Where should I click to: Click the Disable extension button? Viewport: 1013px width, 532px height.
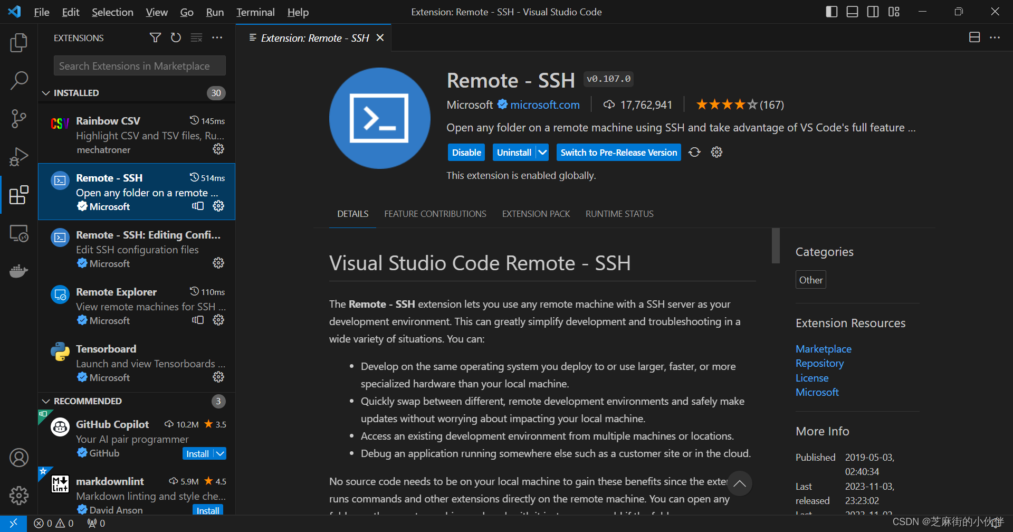(x=466, y=153)
